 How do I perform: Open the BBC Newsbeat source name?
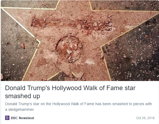click(22, 118)
